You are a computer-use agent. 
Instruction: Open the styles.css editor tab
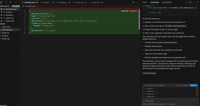[x=79, y=2]
